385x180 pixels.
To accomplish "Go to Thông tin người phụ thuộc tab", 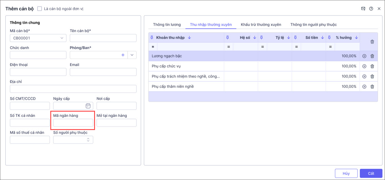I will coord(313,25).
